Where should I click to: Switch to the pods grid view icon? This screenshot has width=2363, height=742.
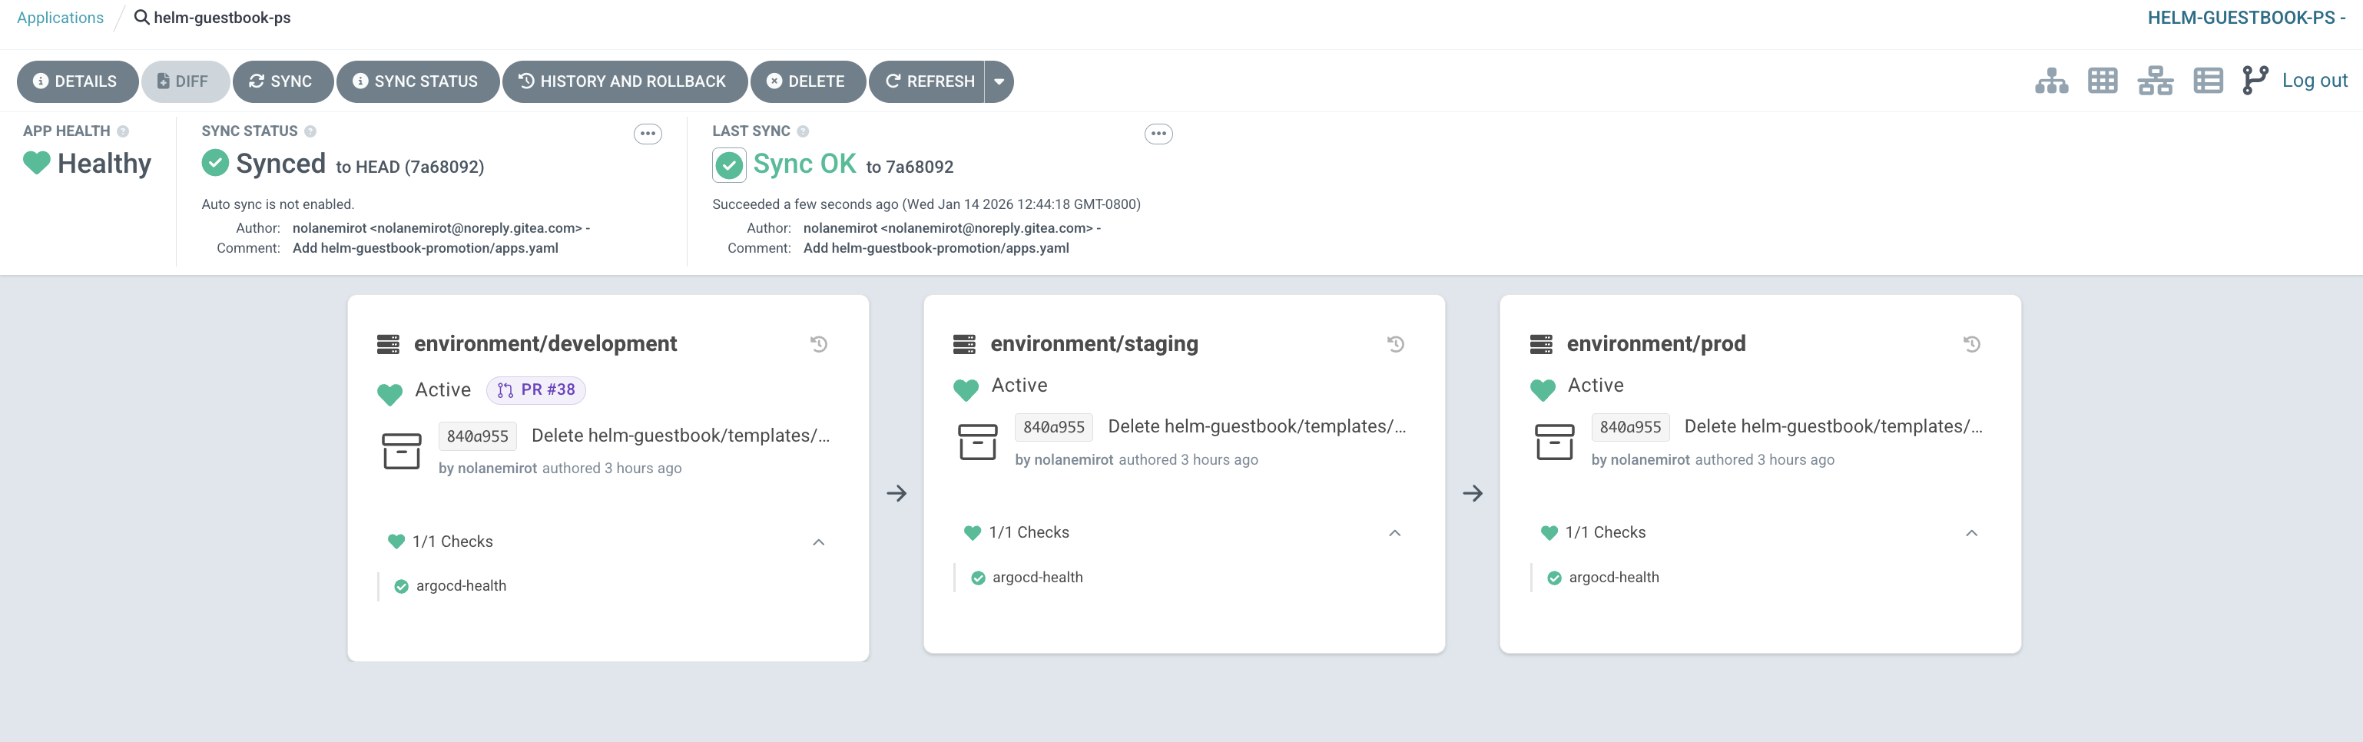point(2103,81)
